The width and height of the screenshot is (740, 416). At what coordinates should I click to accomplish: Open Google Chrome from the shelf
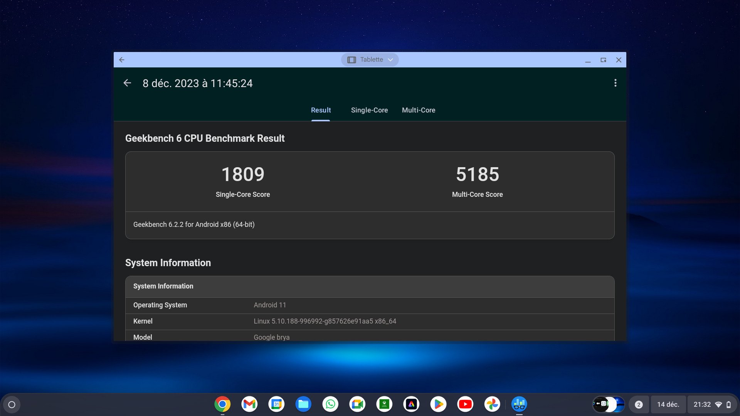(x=222, y=404)
